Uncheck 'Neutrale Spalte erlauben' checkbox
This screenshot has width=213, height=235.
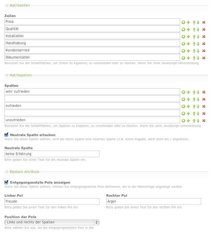coord(7,135)
